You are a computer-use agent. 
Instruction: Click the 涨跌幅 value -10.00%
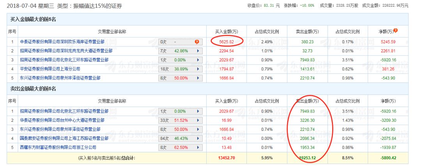pos(308,5)
